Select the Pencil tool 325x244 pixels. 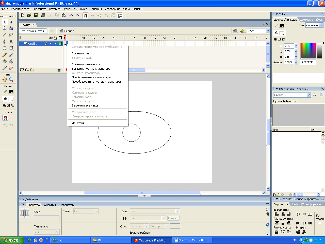pos(5,55)
